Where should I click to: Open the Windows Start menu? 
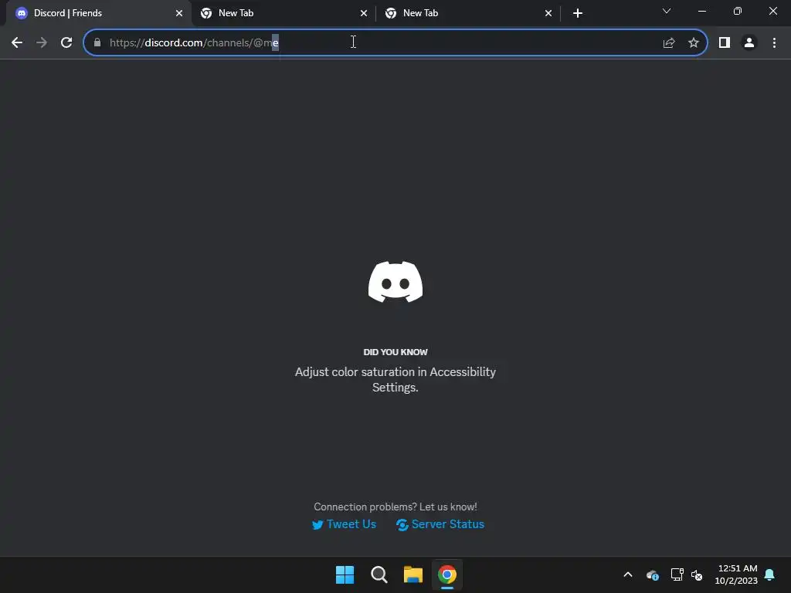345,574
